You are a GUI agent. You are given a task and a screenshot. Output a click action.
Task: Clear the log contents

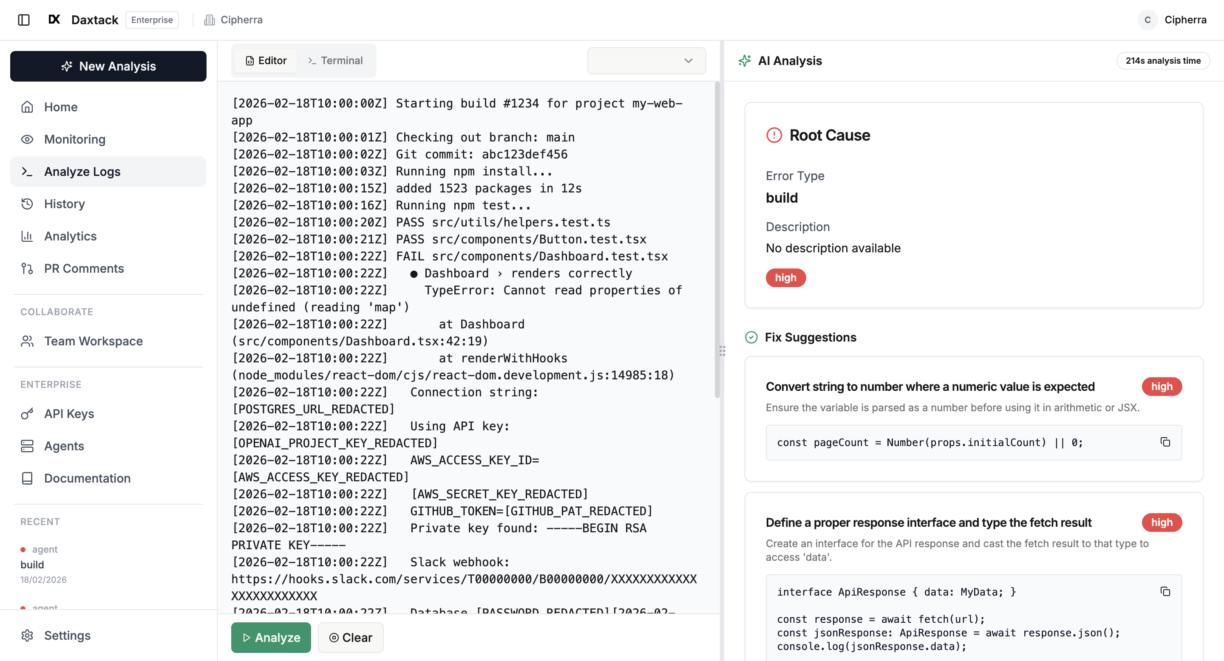tap(351, 637)
